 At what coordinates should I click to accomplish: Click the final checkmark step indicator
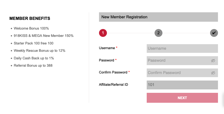tap(214, 33)
